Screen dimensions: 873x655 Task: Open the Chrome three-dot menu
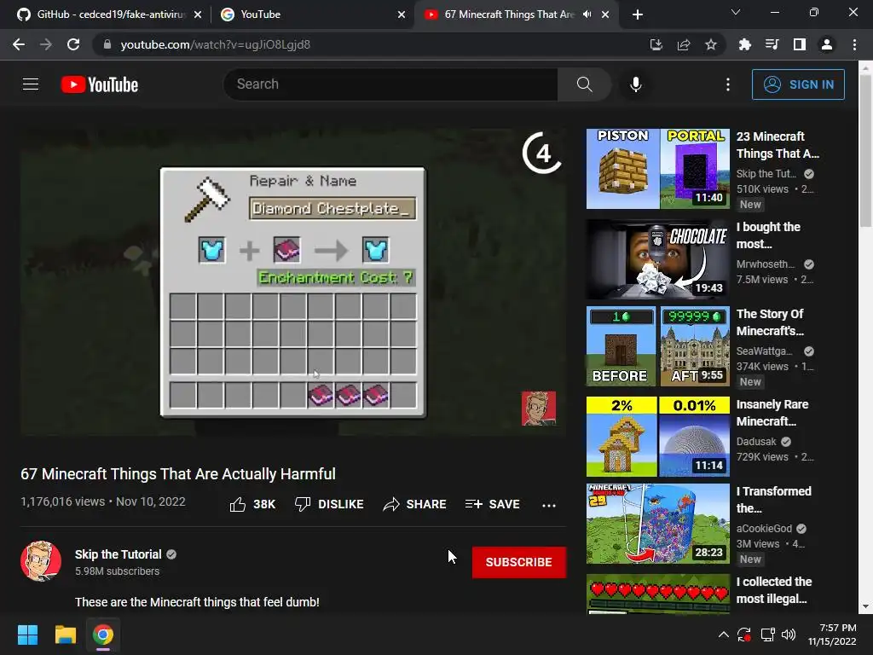pyautogui.click(x=854, y=44)
